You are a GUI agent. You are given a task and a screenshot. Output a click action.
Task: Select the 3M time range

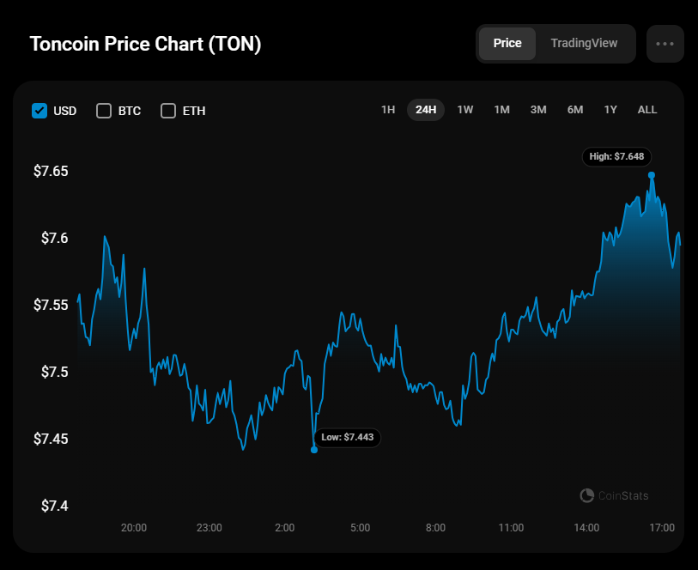pyautogui.click(x=538, y=110)
